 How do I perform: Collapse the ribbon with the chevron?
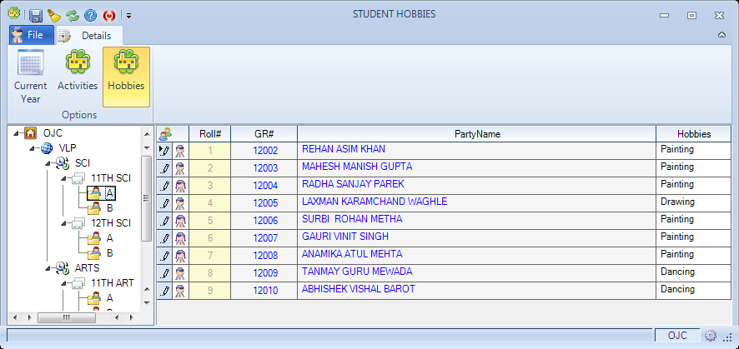point(721,35)
